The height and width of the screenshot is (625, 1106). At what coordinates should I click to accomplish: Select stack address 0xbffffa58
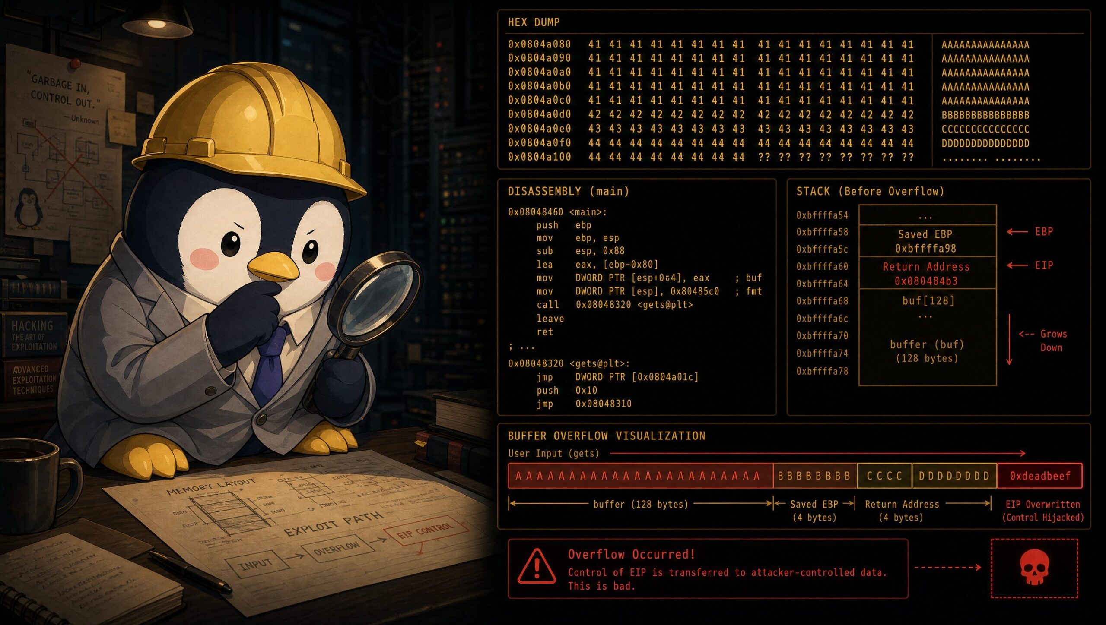pos(822,232)
